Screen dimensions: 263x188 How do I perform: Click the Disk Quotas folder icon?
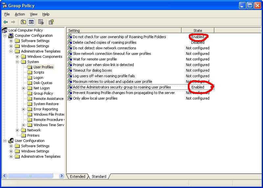tap(30, 83)
